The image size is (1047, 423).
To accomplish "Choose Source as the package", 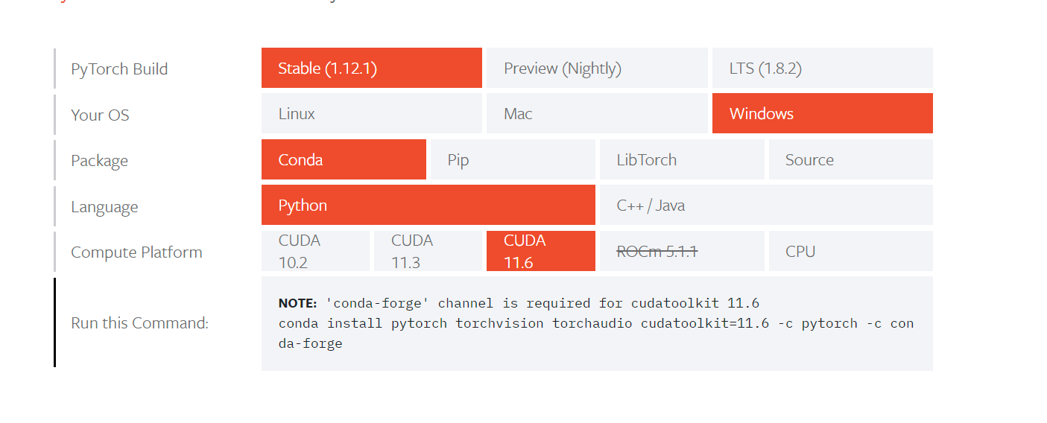I will point(851,159).
